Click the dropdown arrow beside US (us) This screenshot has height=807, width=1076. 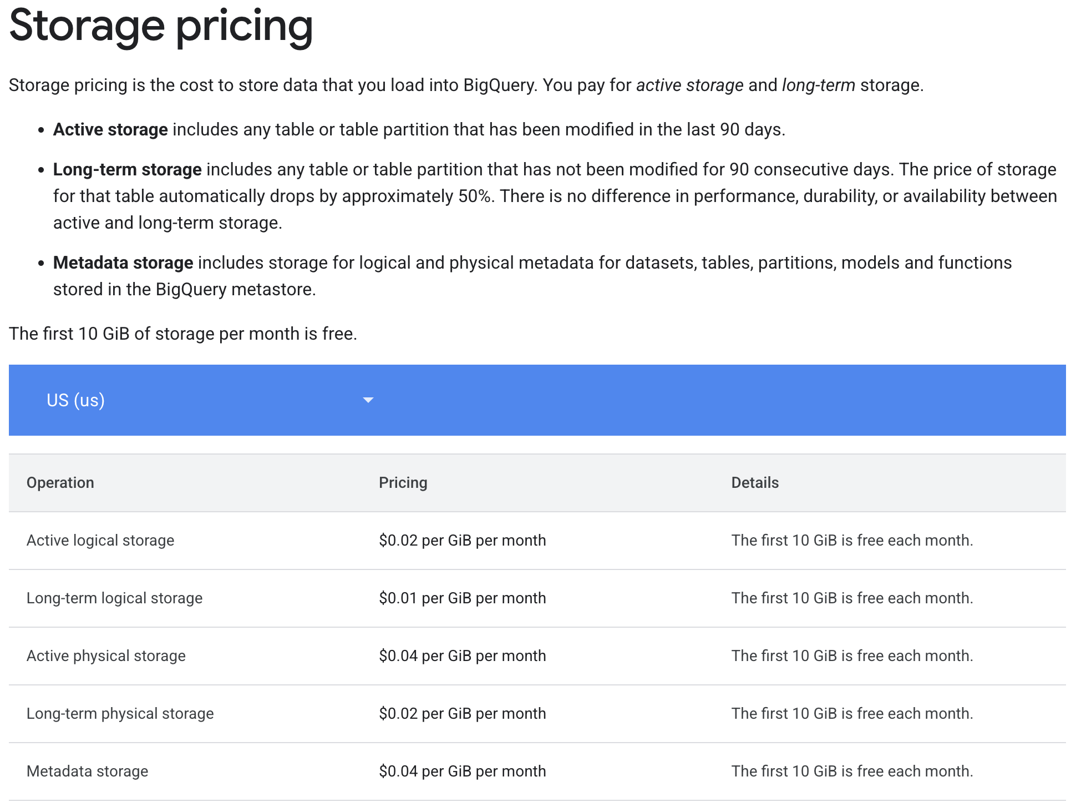[x=368, y=400]
